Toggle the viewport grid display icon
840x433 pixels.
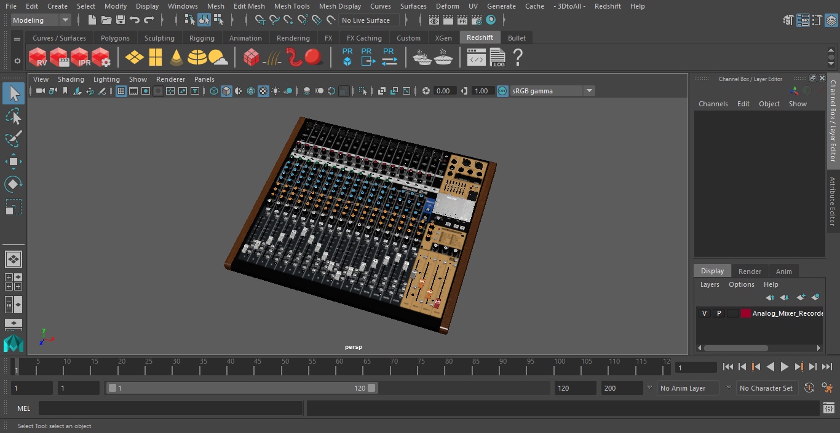(121, 91)
